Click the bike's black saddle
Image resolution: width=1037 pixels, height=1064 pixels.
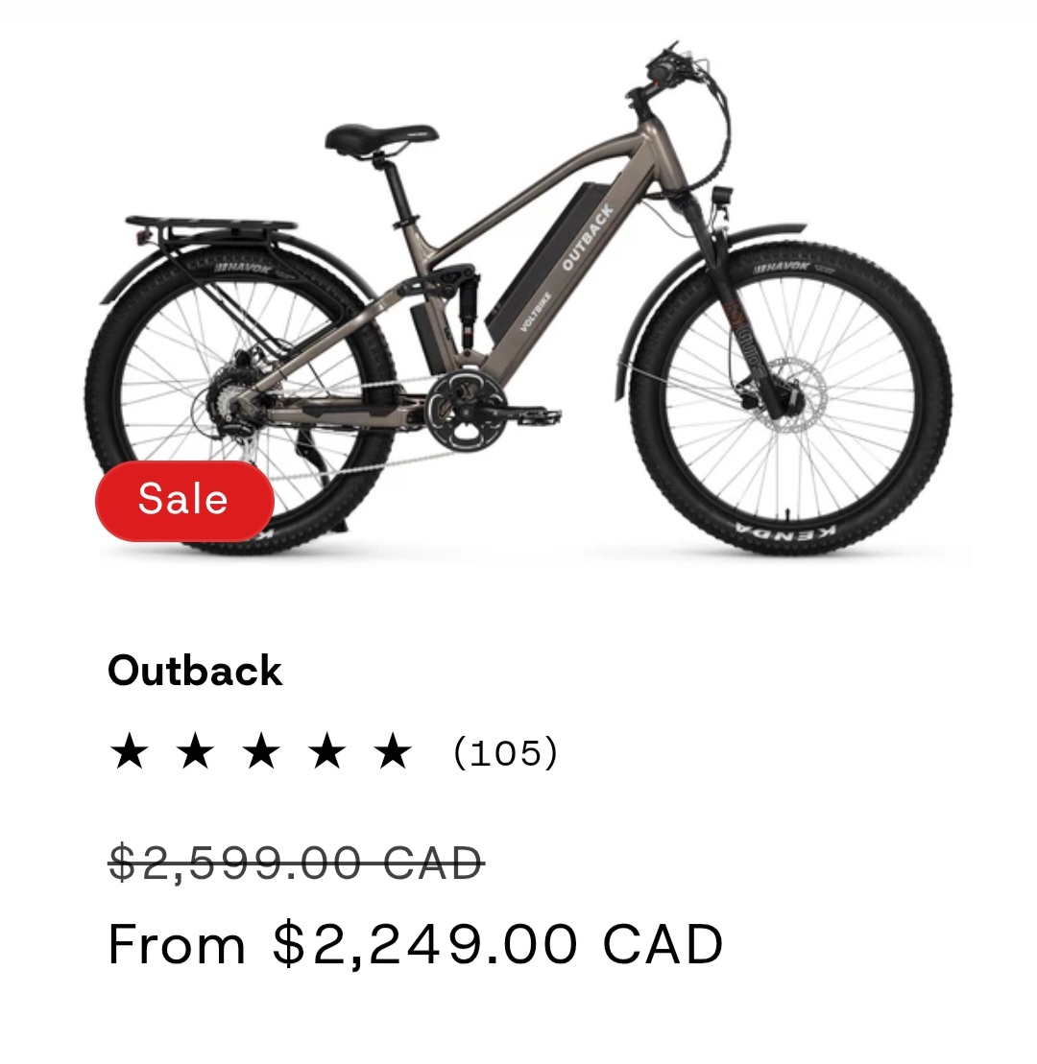(x=381, y=139)
